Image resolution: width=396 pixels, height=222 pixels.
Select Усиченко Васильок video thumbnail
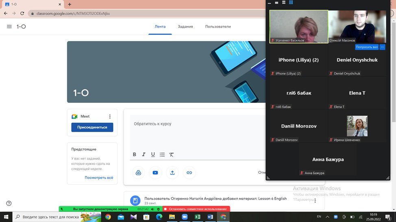tap(299, 26)
